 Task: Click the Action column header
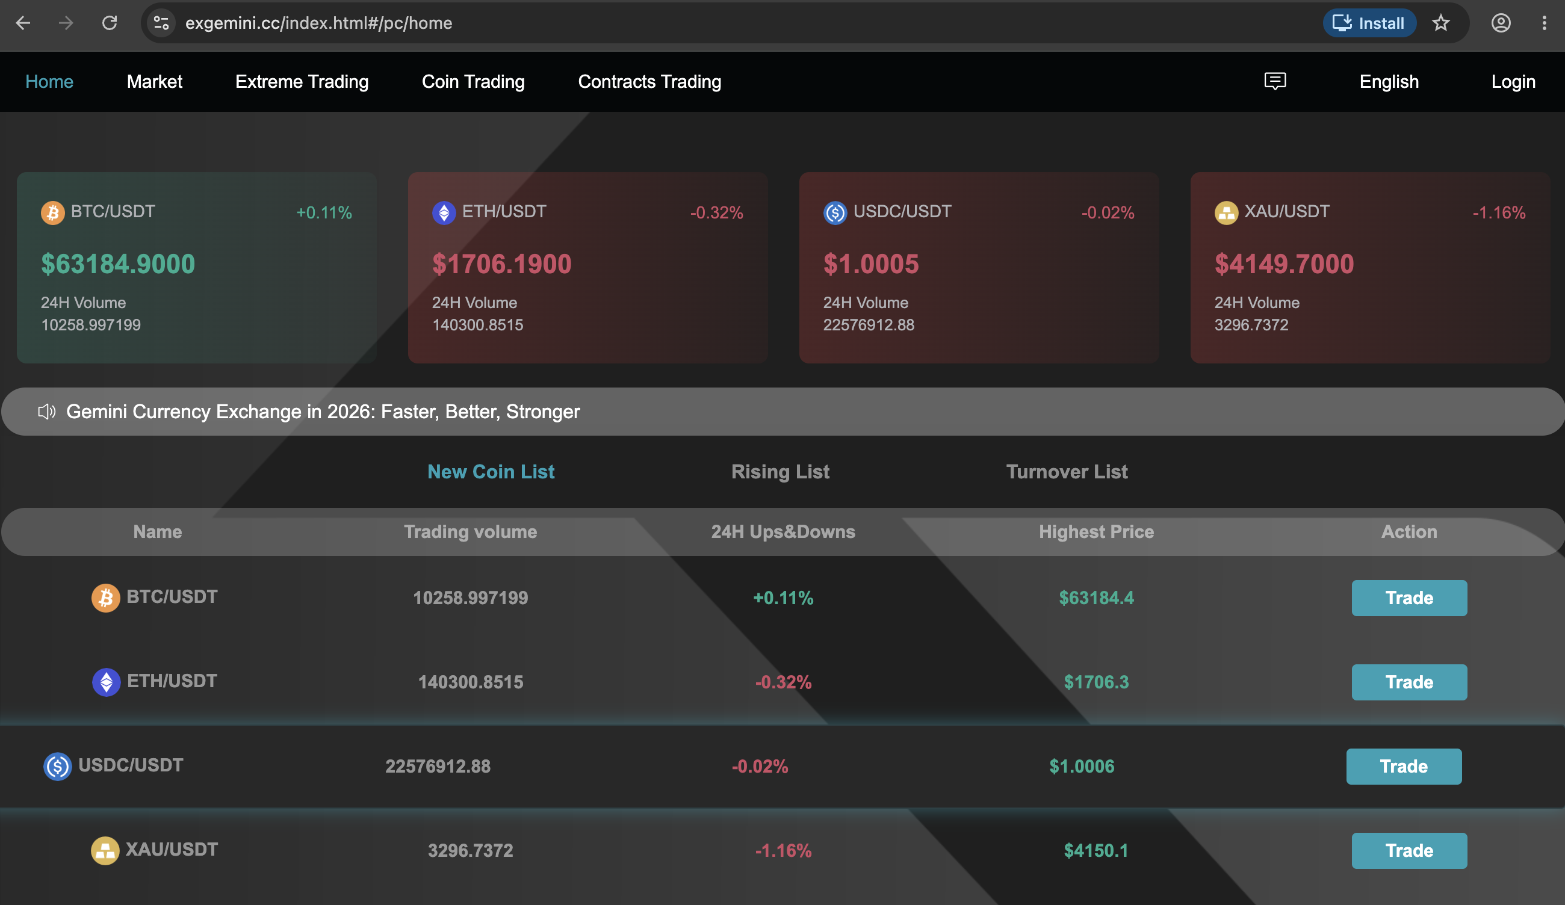click(1409, 532)
